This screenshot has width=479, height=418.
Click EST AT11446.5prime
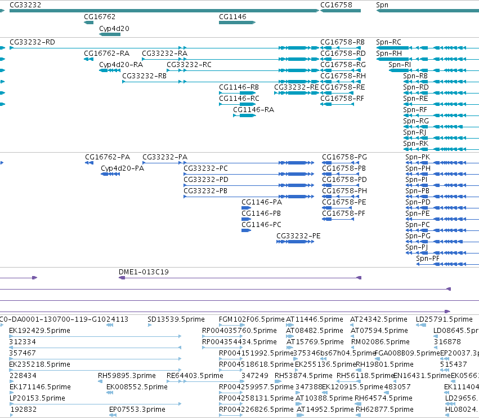[x=314, y=319]
